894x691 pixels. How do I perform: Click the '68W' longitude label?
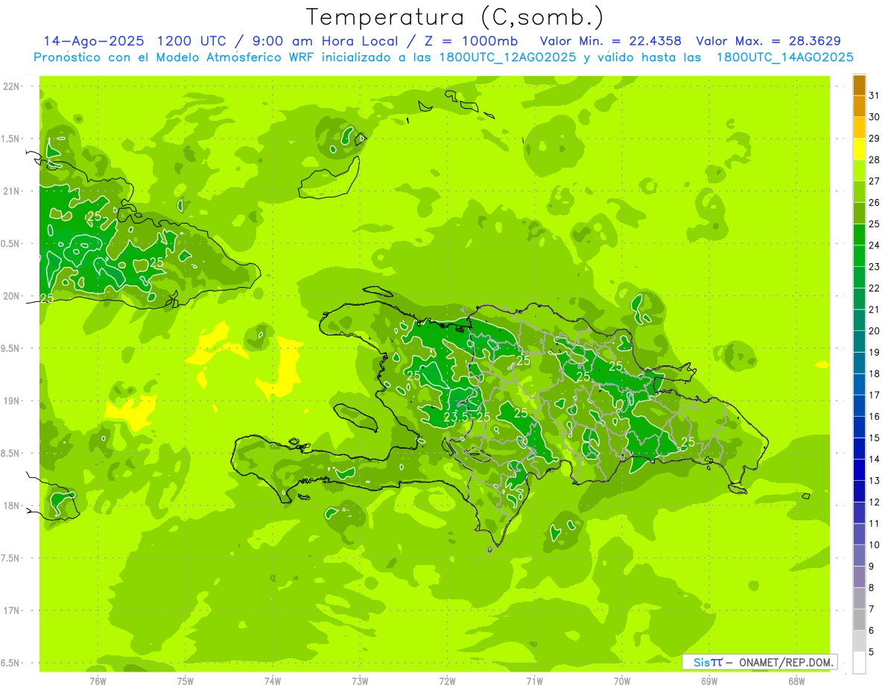pyautogui.click(x=796, y=681)
